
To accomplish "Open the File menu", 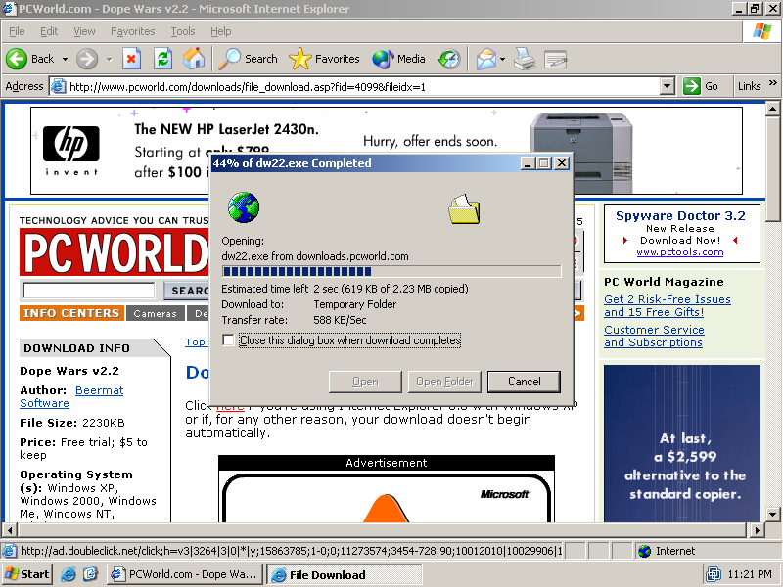I will [17, 31].
